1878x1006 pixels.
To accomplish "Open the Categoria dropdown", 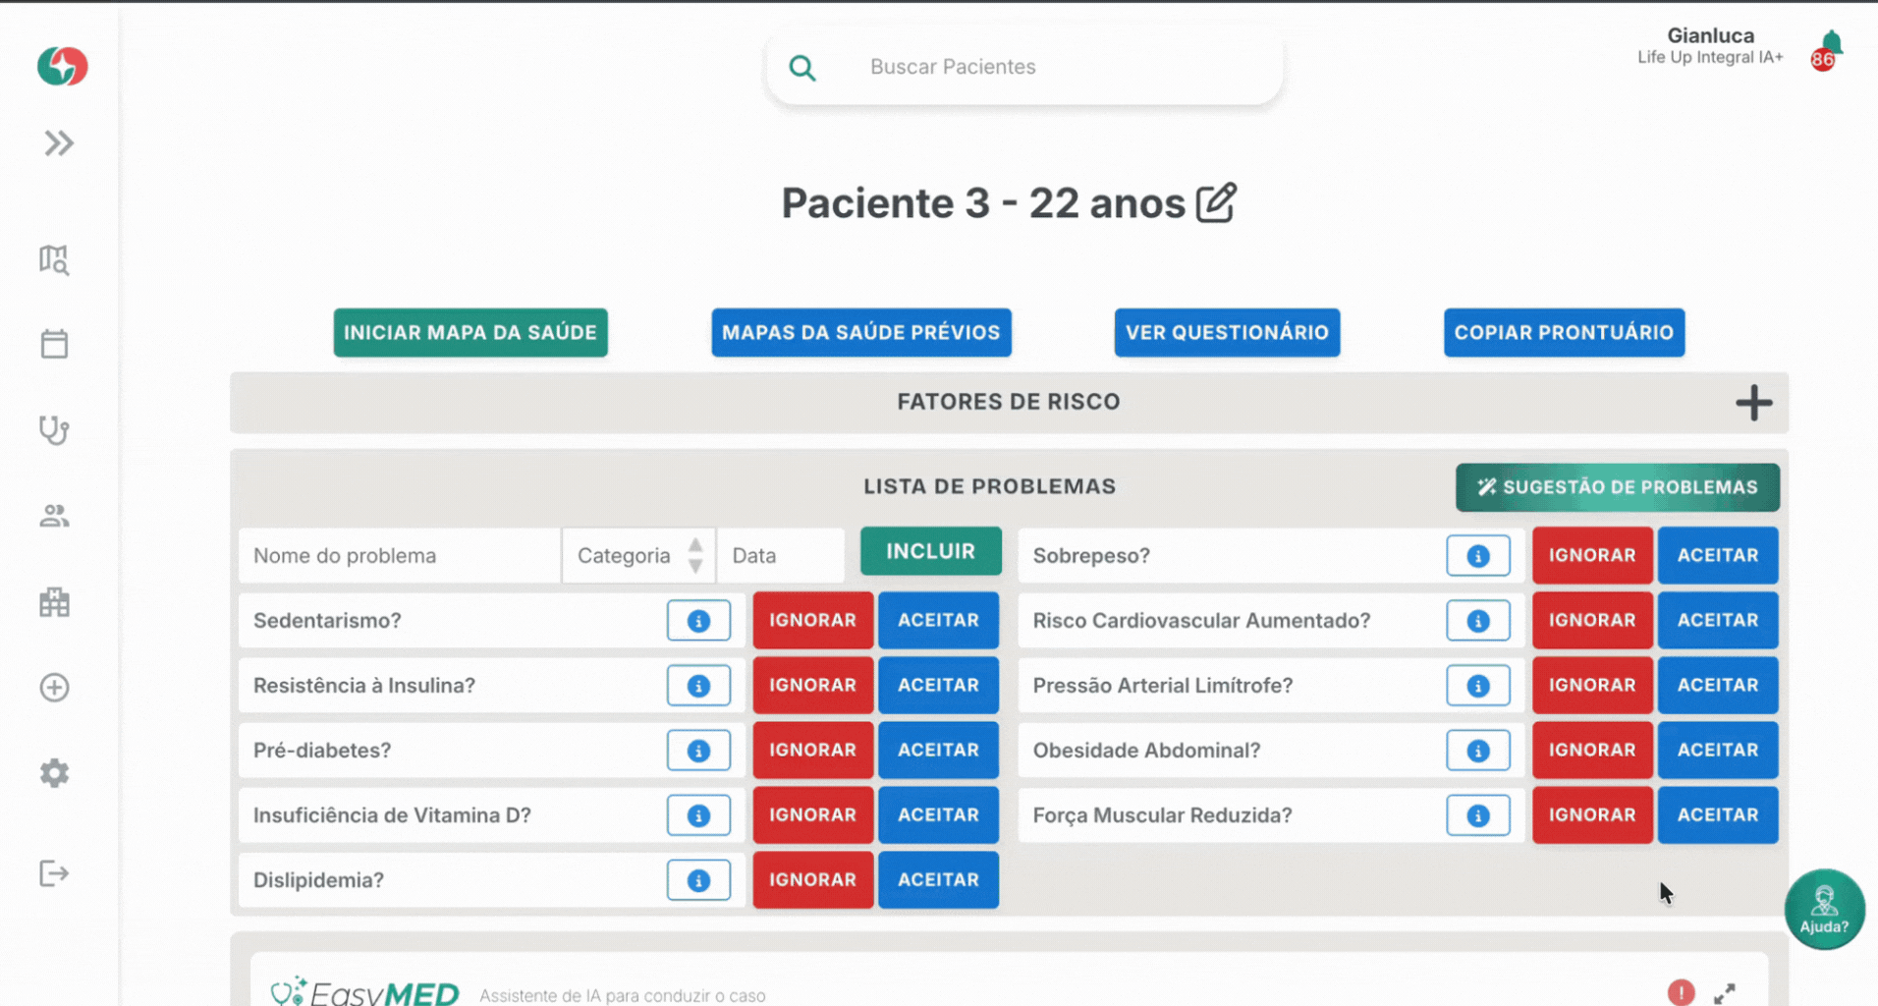I will pyautogui.click(x=638, y=556).
